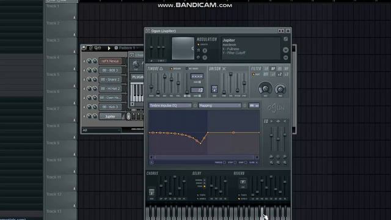Image resolution: width=391 pixels, height=220 pixels.
Task: Click the Unison symbol icon
Action: 224,68
